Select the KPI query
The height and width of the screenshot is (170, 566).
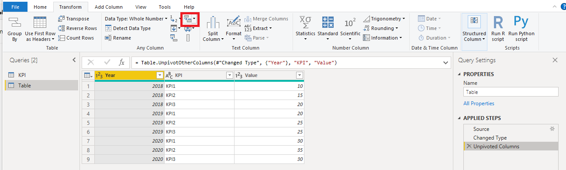pos(41,75)
